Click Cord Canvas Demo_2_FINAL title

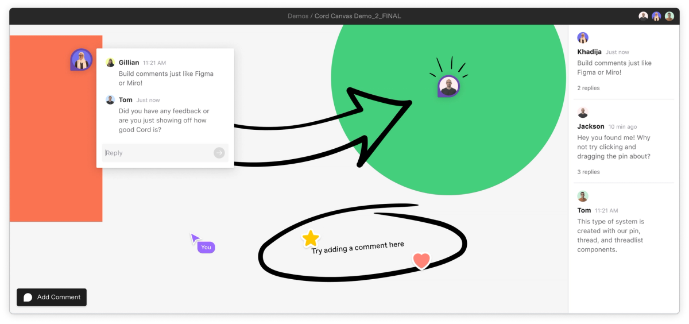[358, 16]
